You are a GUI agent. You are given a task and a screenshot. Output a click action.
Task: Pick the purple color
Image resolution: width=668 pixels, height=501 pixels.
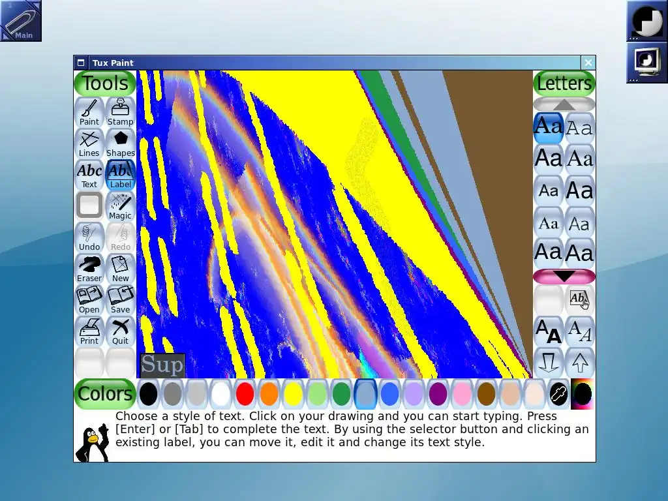[438, 393]
